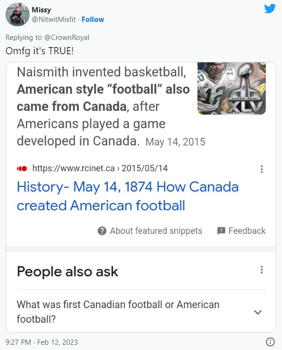The image size is (282, 350).
Task: Expand the Canadian or American football question
Action: click(258, 312)
